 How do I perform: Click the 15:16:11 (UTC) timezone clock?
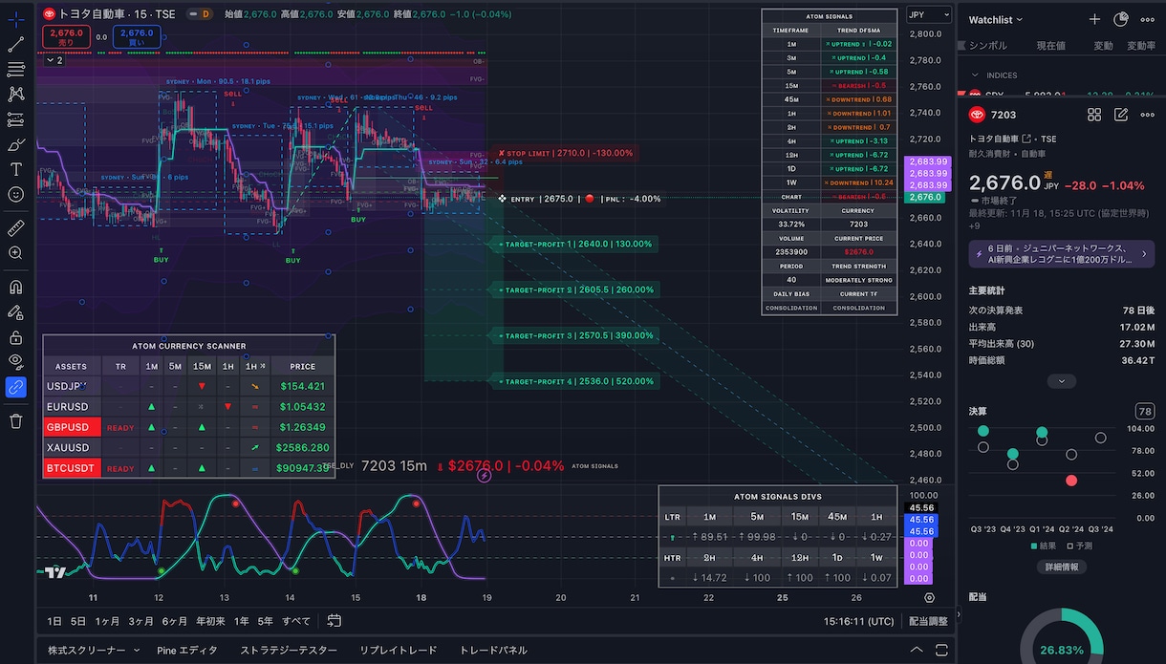(859, 621)
